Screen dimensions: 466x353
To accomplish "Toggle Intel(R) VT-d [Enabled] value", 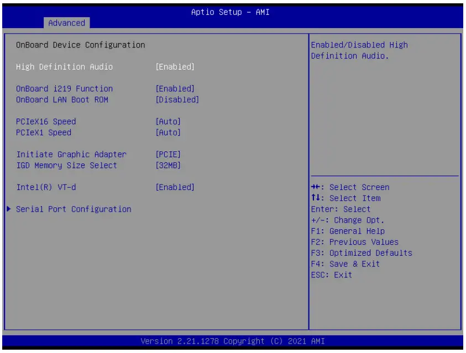I will coord(175,187).
